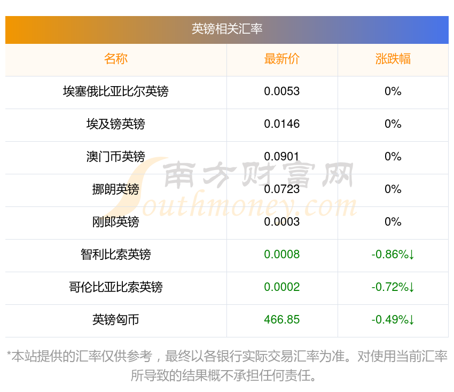The height and width of the screenshot is (392, 454).
Task: Select 挪朗英镑 row name
Action: coord(115,189)
